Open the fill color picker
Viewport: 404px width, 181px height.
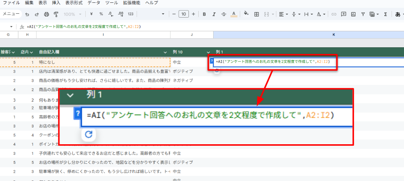[246, 14]
